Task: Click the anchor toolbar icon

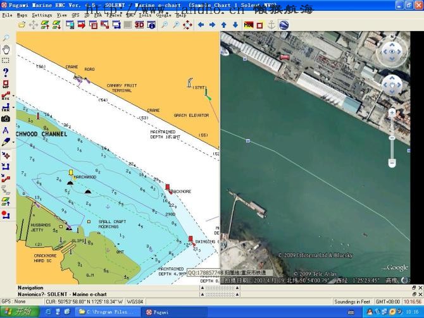Action: (x=271, y=25)
